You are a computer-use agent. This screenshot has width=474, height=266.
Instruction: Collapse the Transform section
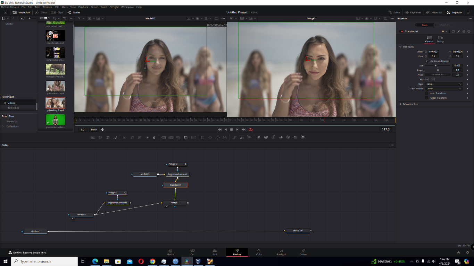[x=400, y=47]
